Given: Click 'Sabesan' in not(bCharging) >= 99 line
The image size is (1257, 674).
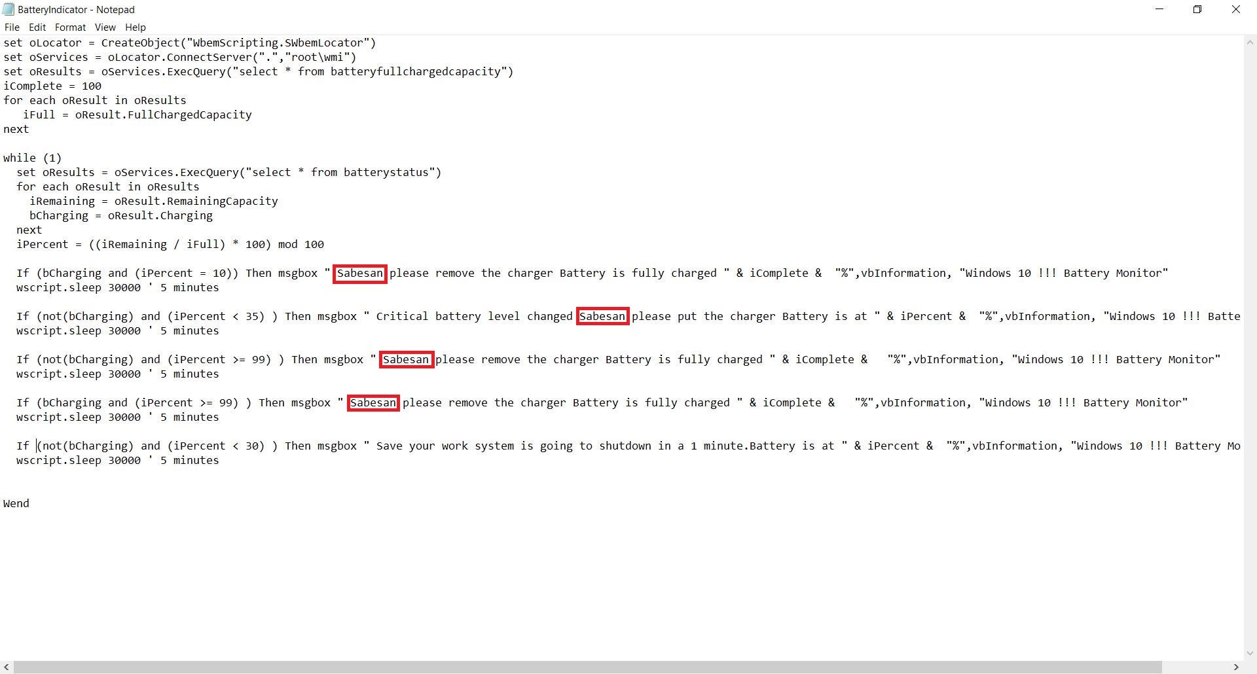Looking at the screenshot, I should [x=406, y=360].
